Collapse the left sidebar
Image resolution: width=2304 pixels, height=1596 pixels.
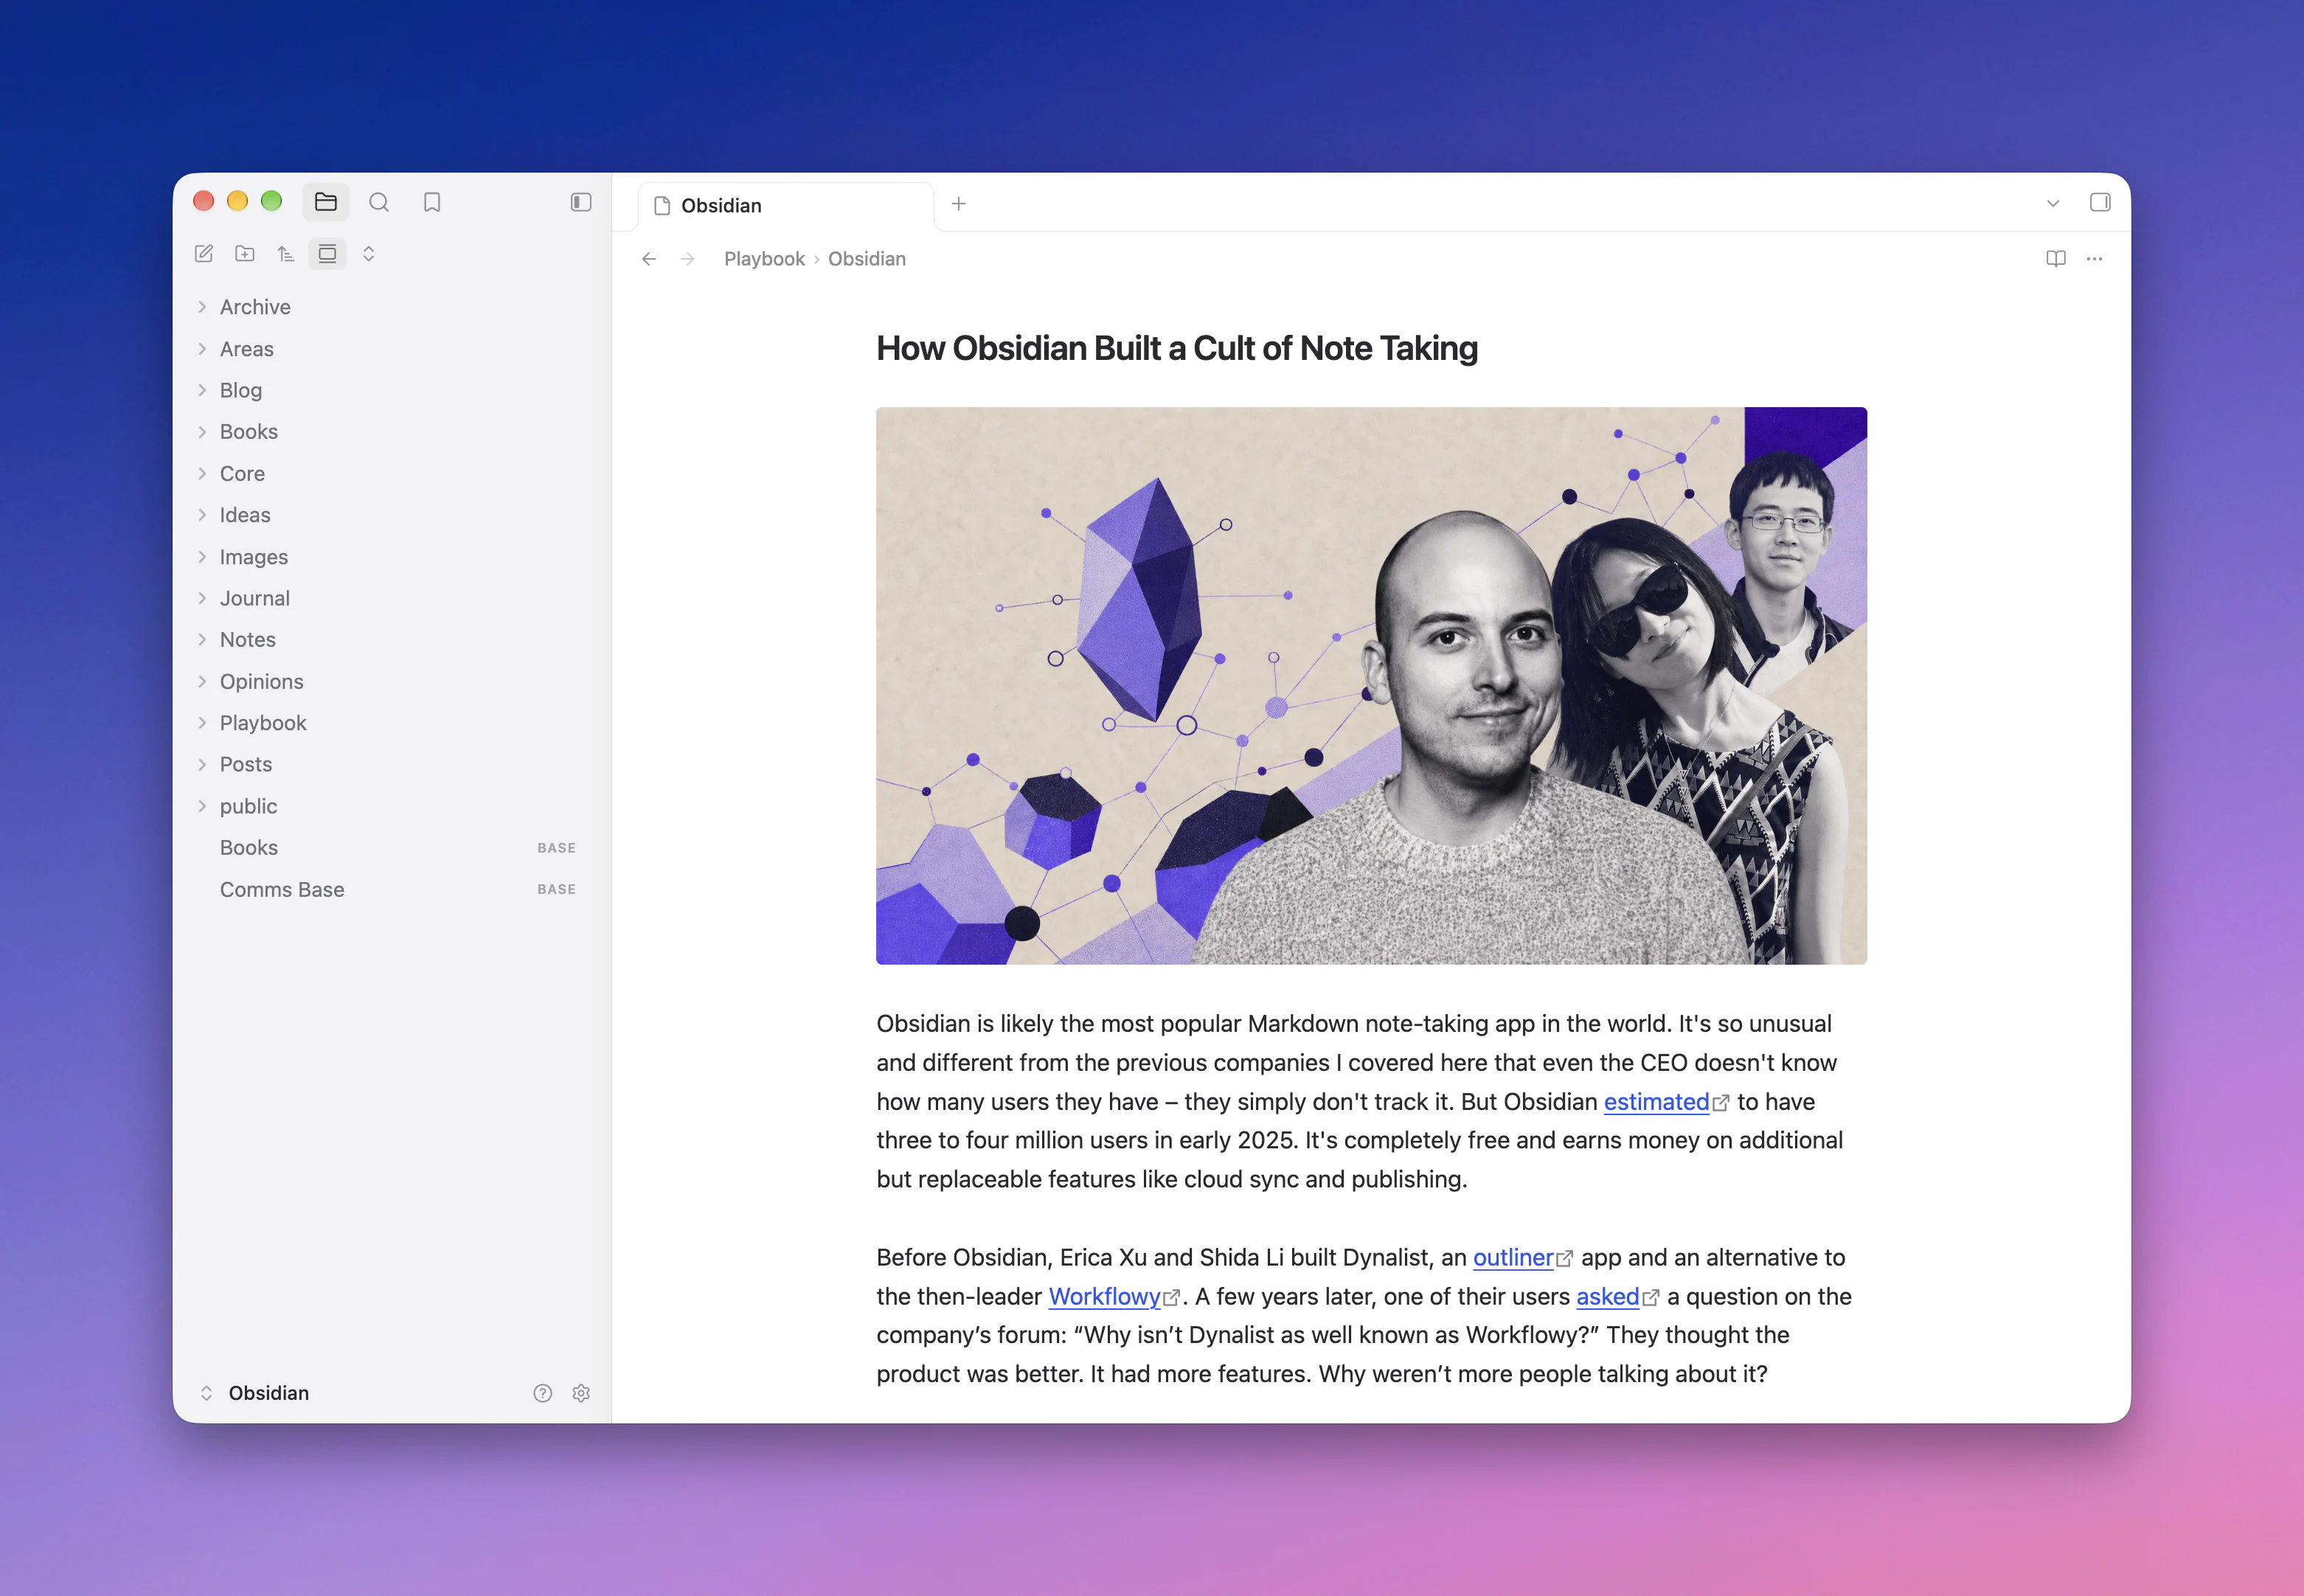(x=581, y=202)
